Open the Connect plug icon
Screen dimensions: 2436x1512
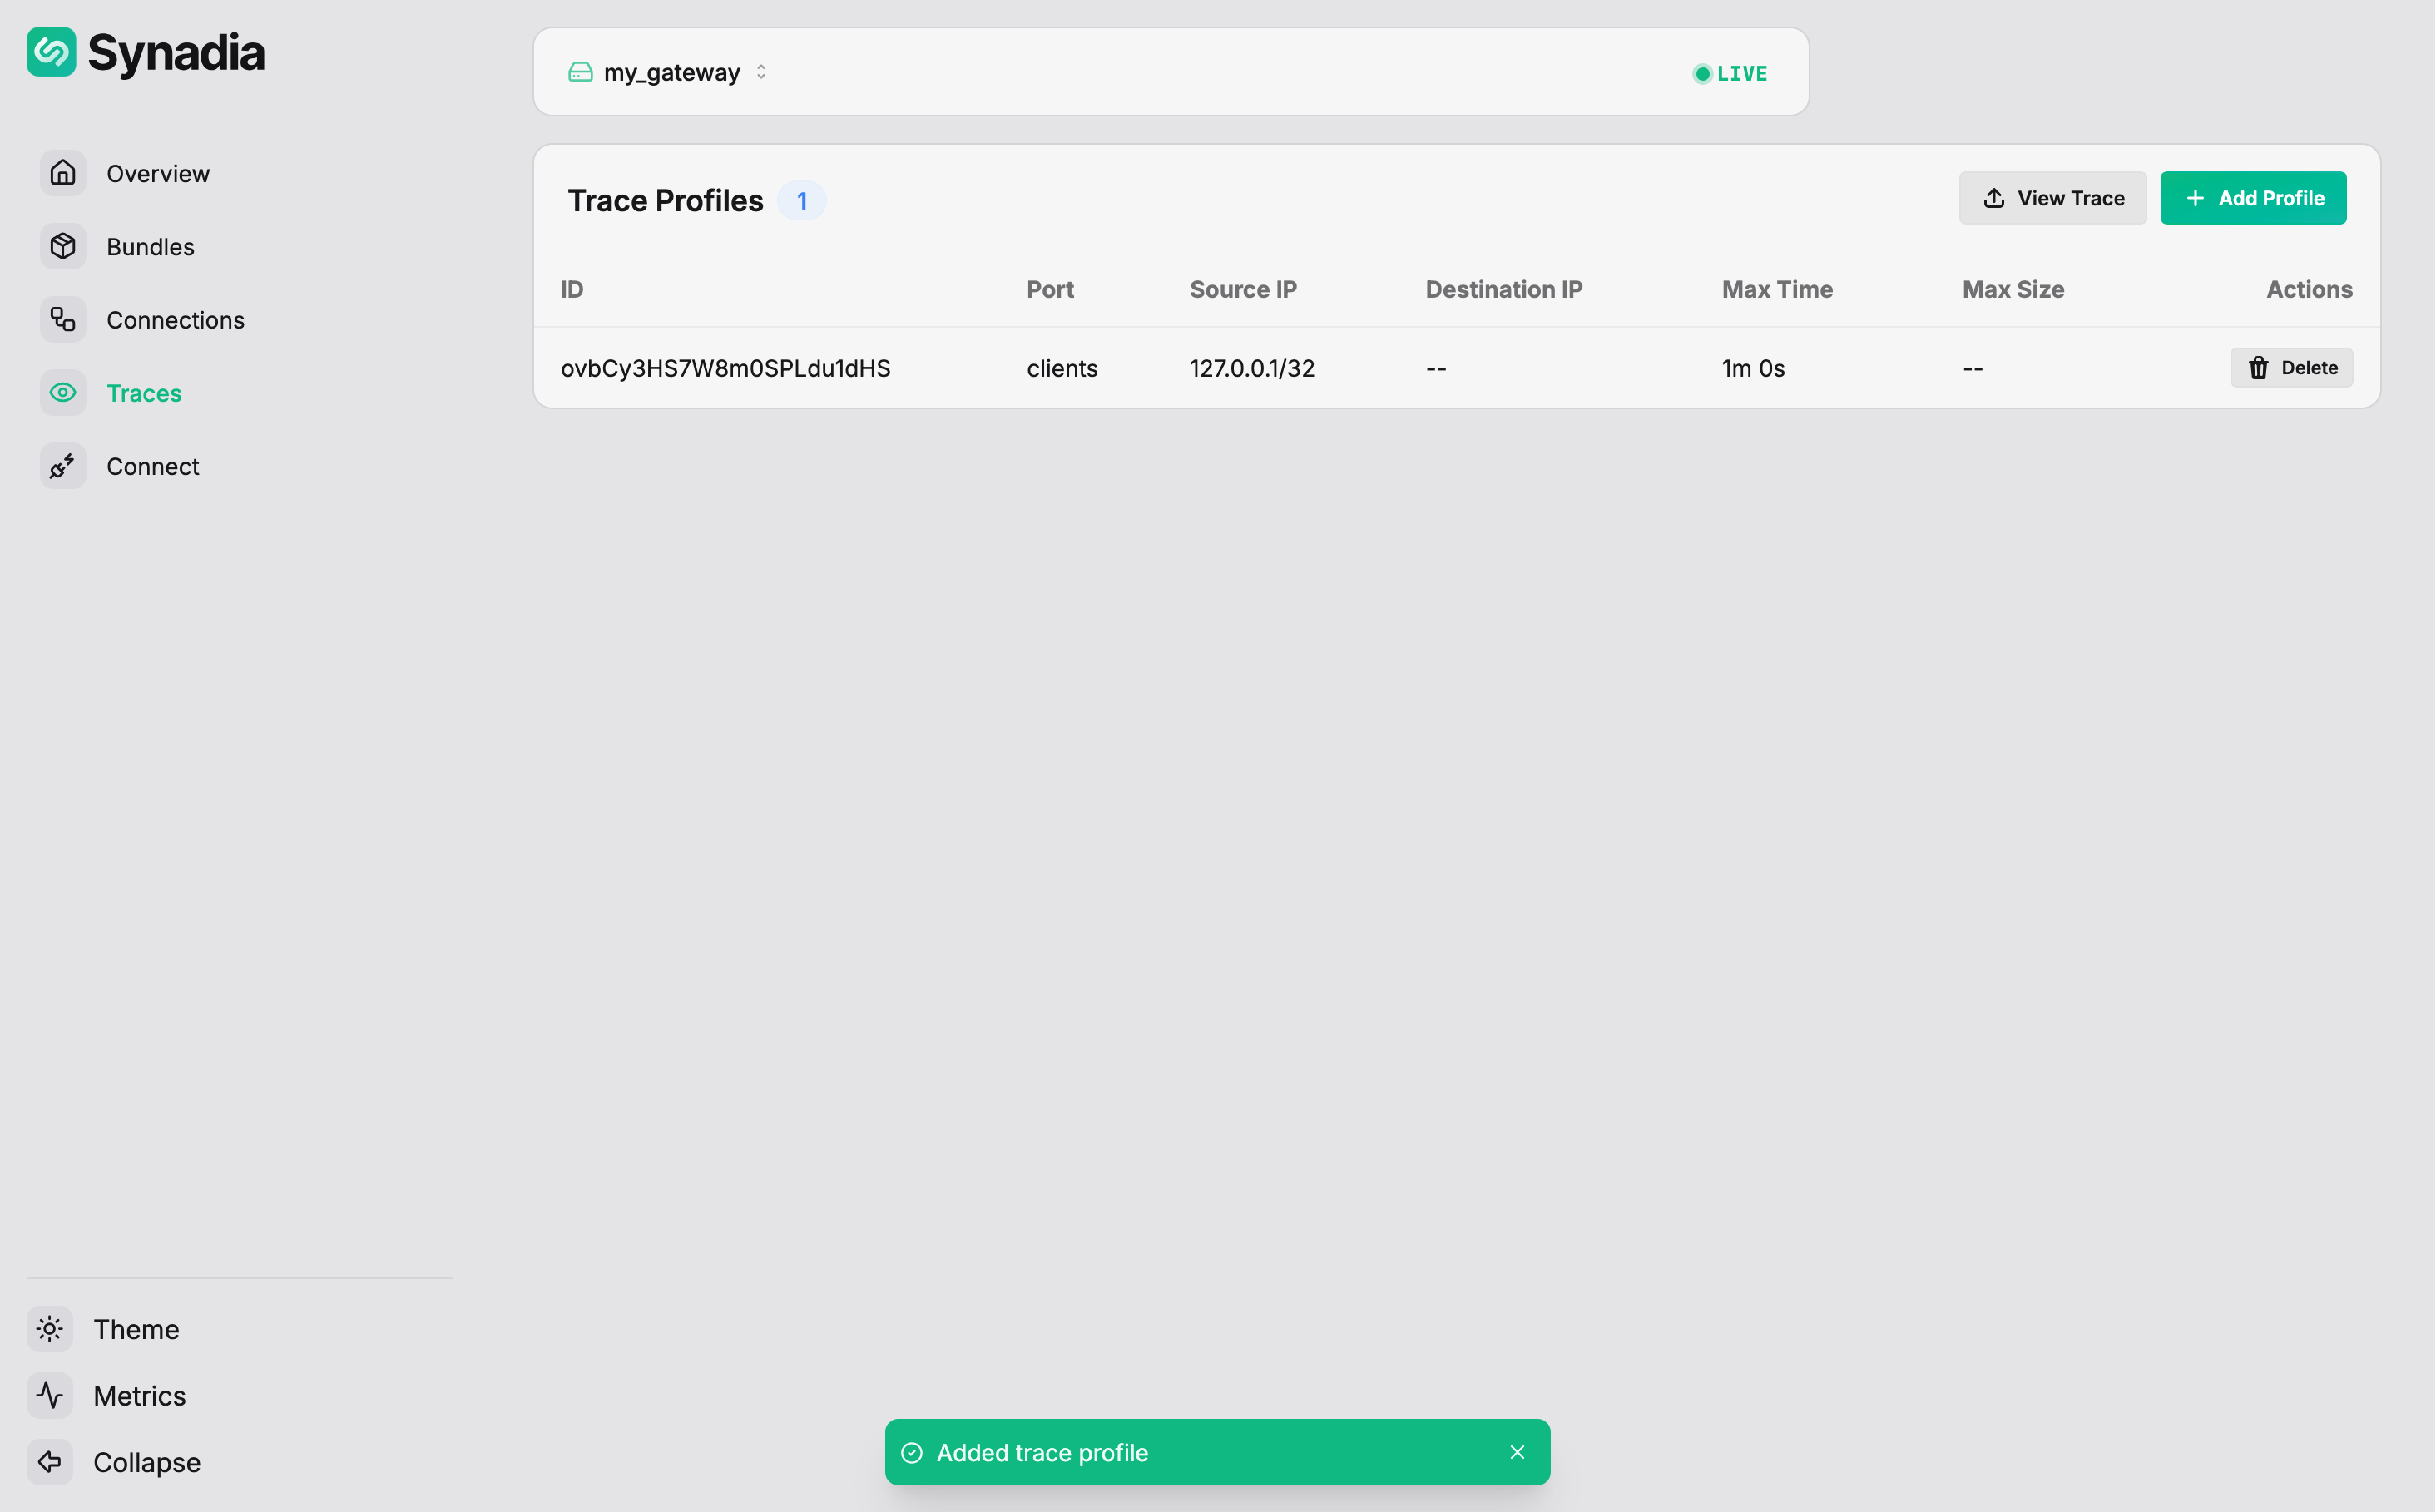click(63, 466)
